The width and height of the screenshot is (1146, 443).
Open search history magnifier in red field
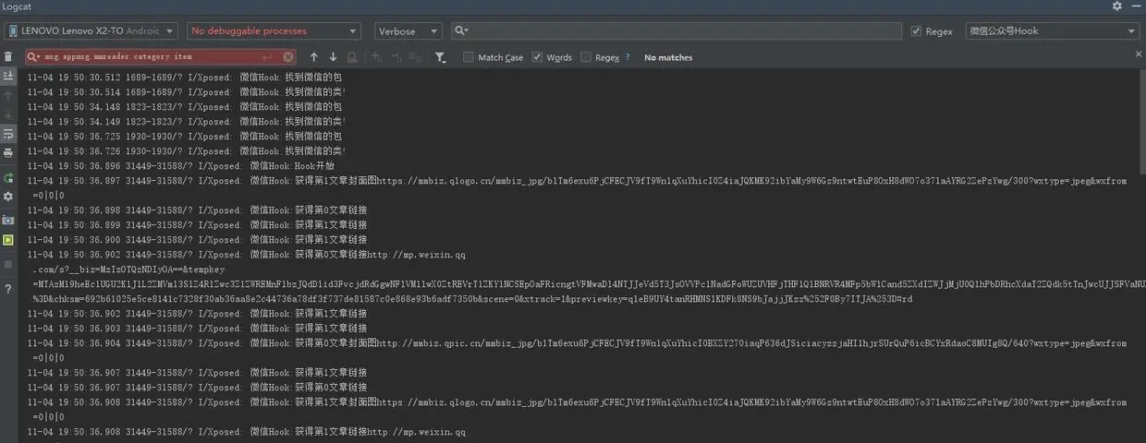pos(35,57)
